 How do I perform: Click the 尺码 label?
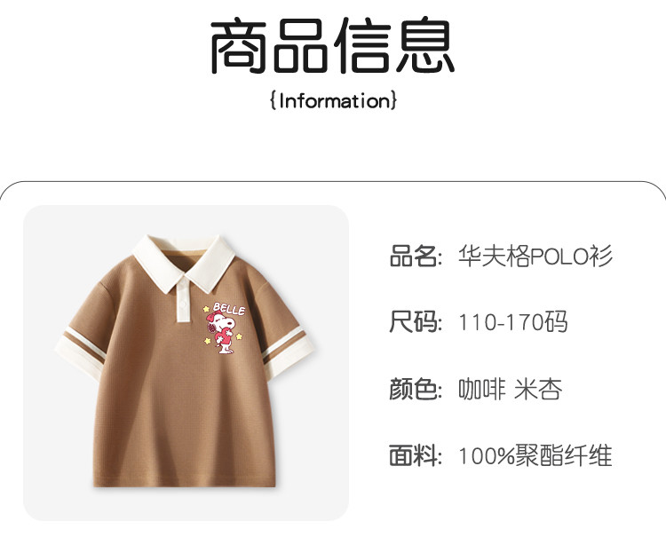[415, 322]
